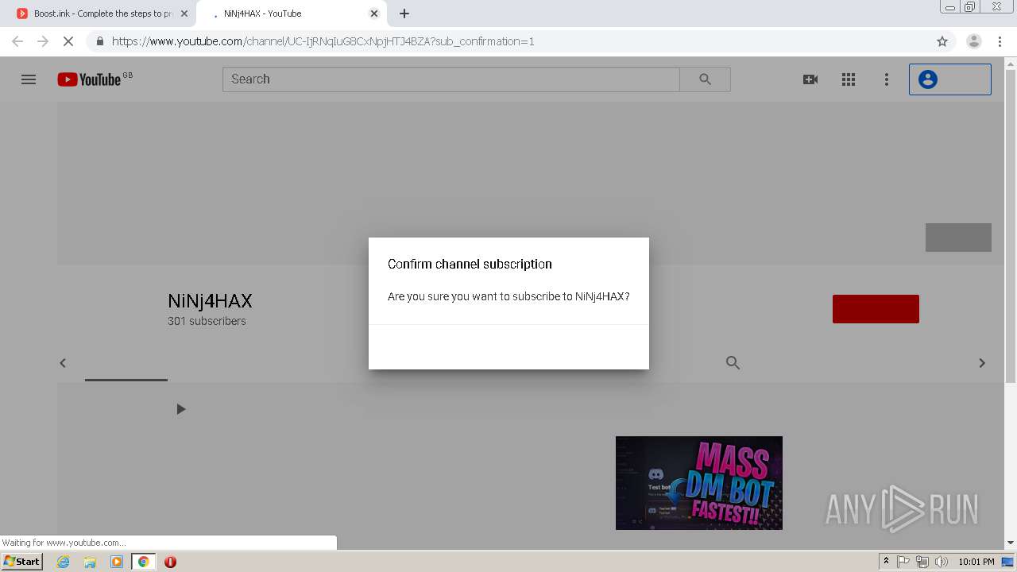Open the Action Center flag icon
1017x572 pixels.
[x=903, y=562]
